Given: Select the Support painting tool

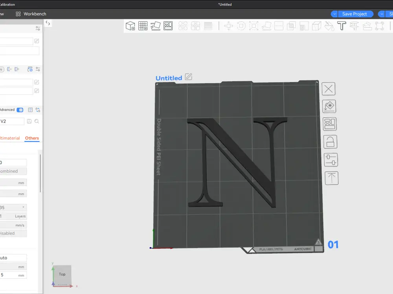Looking at the screenshot, I should click(x=304, y=26).
